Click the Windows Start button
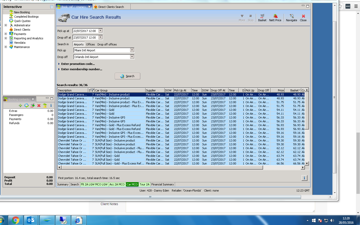This screenshot has height=225, width=360. pyautogui.click(x=1, y=220)
